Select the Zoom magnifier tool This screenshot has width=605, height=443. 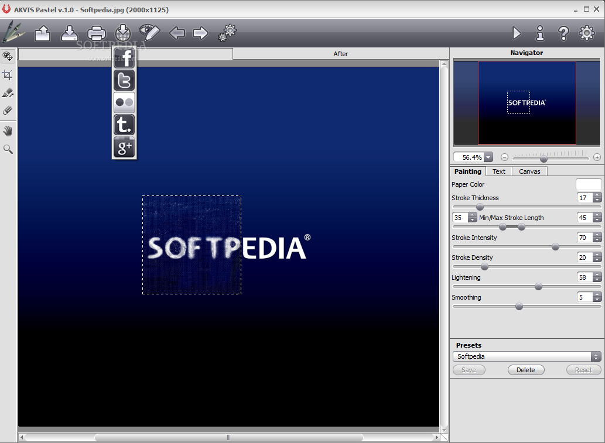[8, 149]
